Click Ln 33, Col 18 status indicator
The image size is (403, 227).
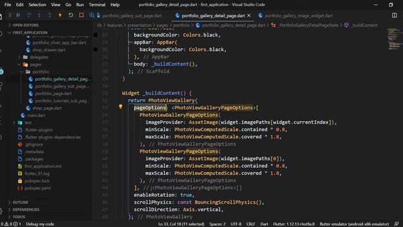(x=181, y=224)
